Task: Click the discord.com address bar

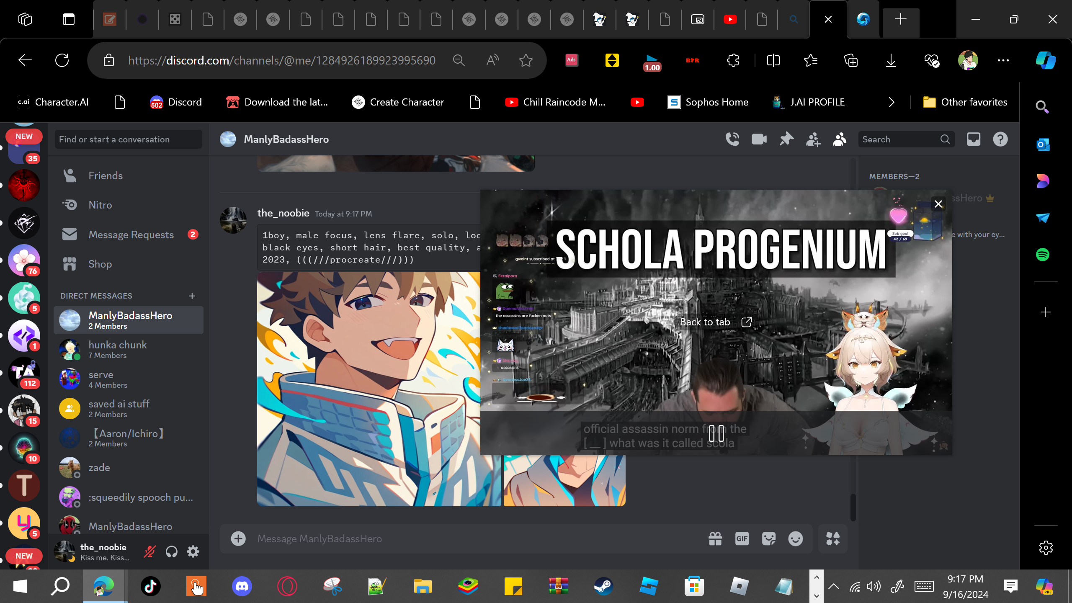Action: [282, 60]
